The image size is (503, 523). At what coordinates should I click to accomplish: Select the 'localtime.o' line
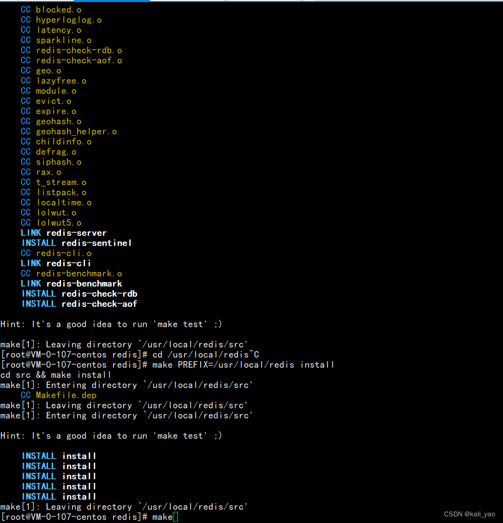coord(56,202)
